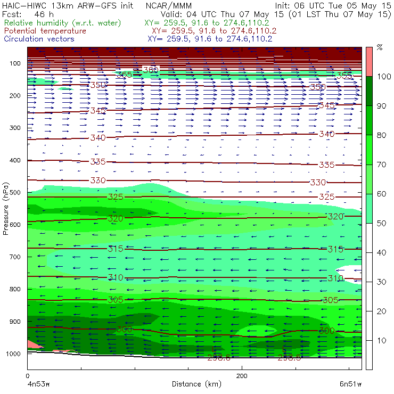Click the left "330" contour label
Screen dimensions: 394x394
coord(98,180)
